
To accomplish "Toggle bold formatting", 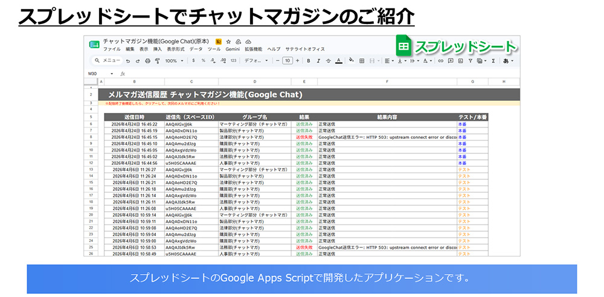I will (308, 60).
